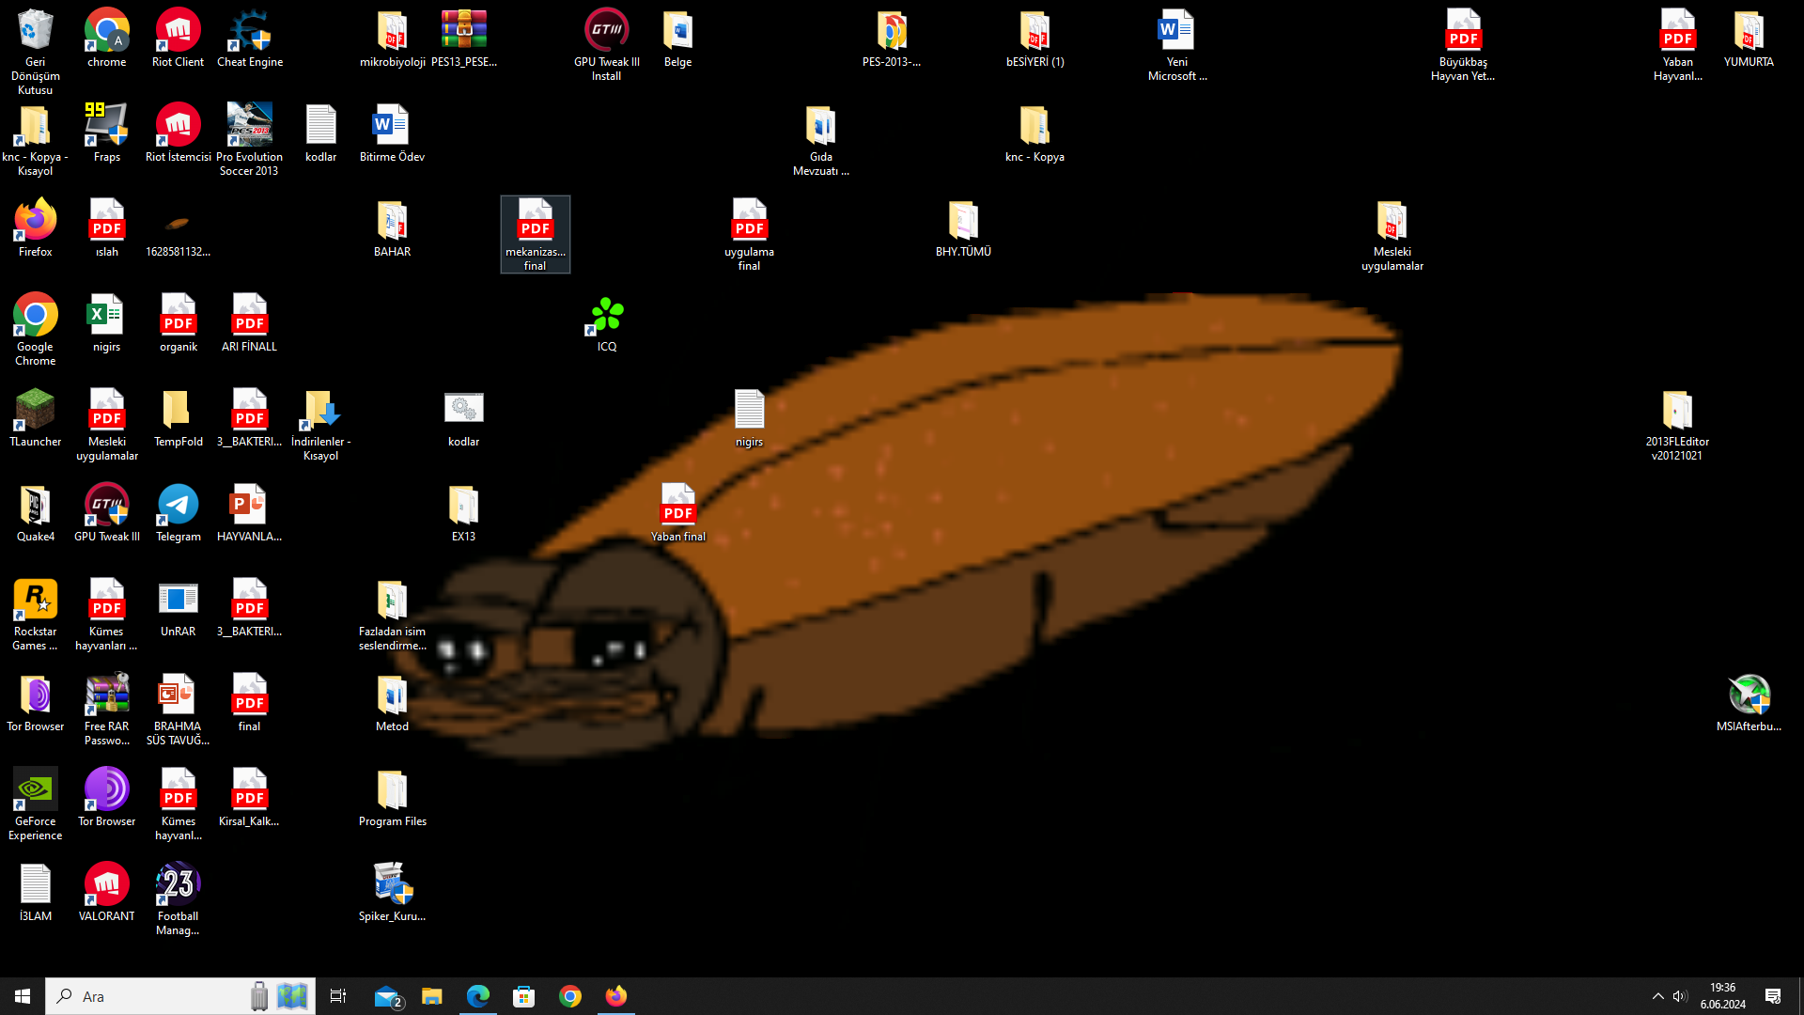Select the UnRAR desktop icon
The height and width of the screenshot is (1015, 1804).
point(178,607)
